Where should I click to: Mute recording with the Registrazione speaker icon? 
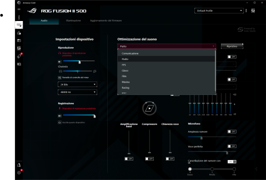pyautogui.click(x=60, y=116)
